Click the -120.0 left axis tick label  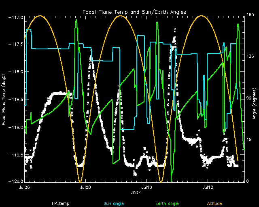pyautogui.click(x=15, y=182)
